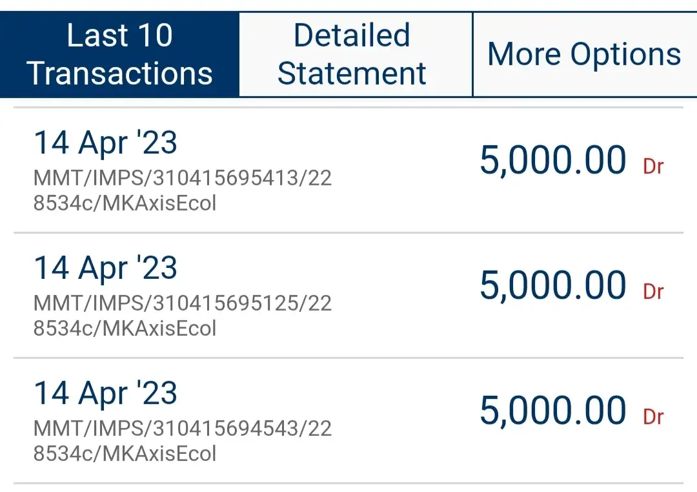The image size is (697, 492).
Task: Click 8534c/MKAxisEcol line under reference 310415695125
Action: 125,329
